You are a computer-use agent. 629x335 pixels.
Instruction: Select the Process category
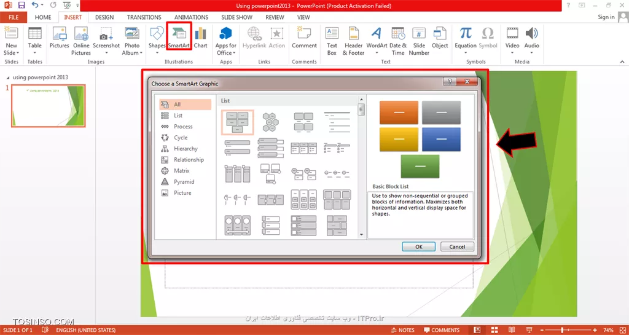[x=186, y=127]
